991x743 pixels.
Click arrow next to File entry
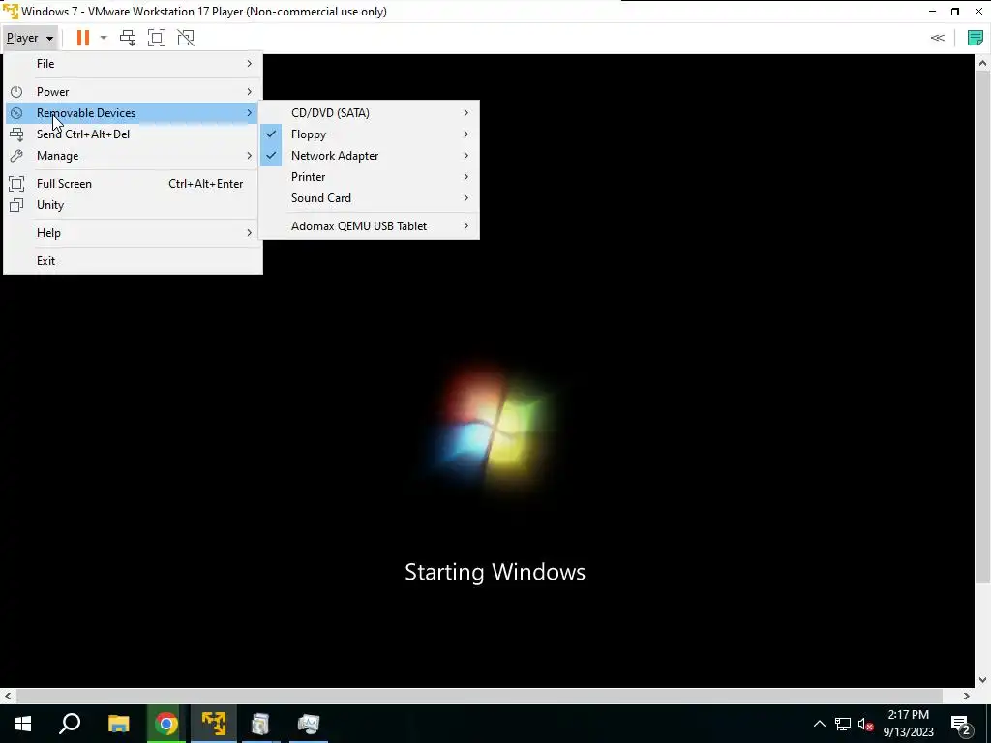(x=249, y=64)
